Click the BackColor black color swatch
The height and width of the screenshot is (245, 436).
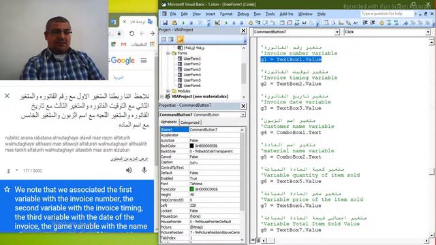(x=191, y=146)
